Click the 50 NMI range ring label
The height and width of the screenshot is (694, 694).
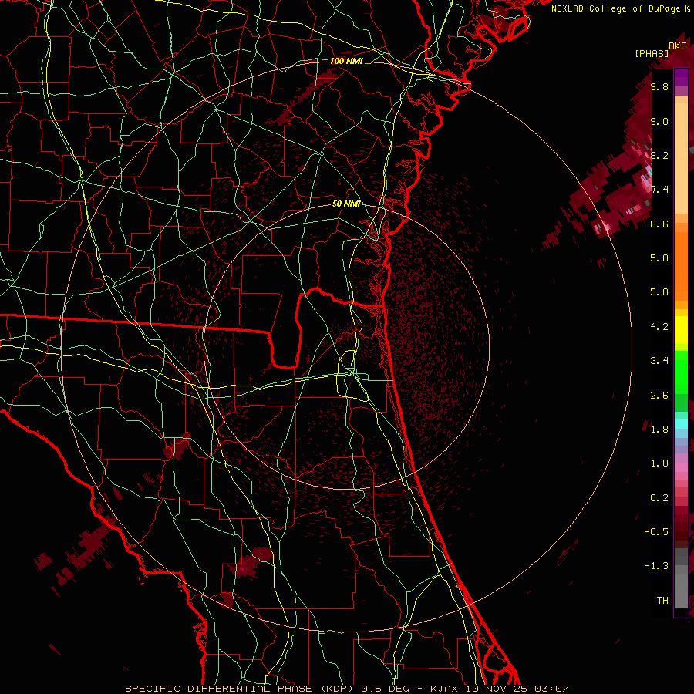point(346,204)
